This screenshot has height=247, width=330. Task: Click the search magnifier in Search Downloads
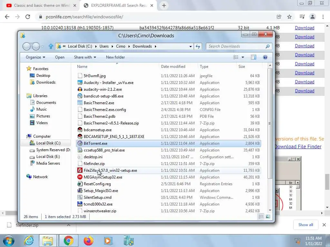coord(267,46)
